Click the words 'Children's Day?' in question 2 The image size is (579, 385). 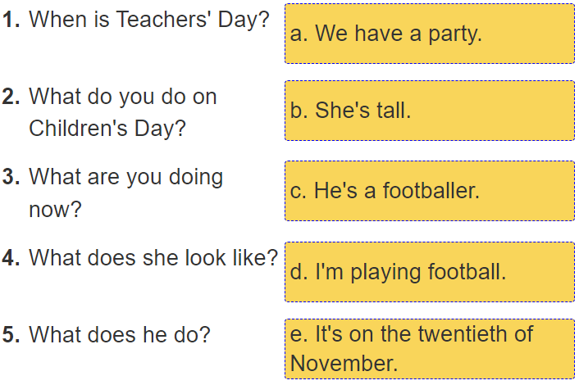[x=107, y=129]
